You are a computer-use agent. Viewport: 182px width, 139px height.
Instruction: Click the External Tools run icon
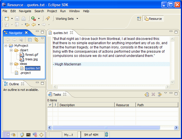[34, 19]
